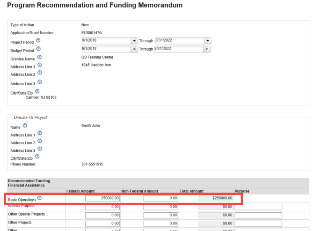This screenshot has height=231, width=313.
Task: Focus Other Special Projects Federal Amount field
Action: point(102,215)
